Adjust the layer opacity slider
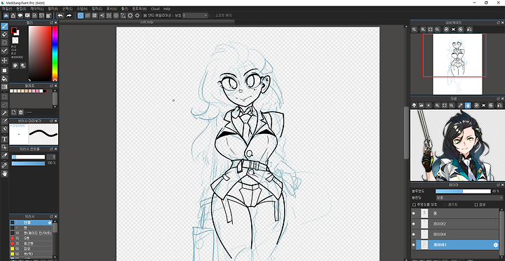 463,191
